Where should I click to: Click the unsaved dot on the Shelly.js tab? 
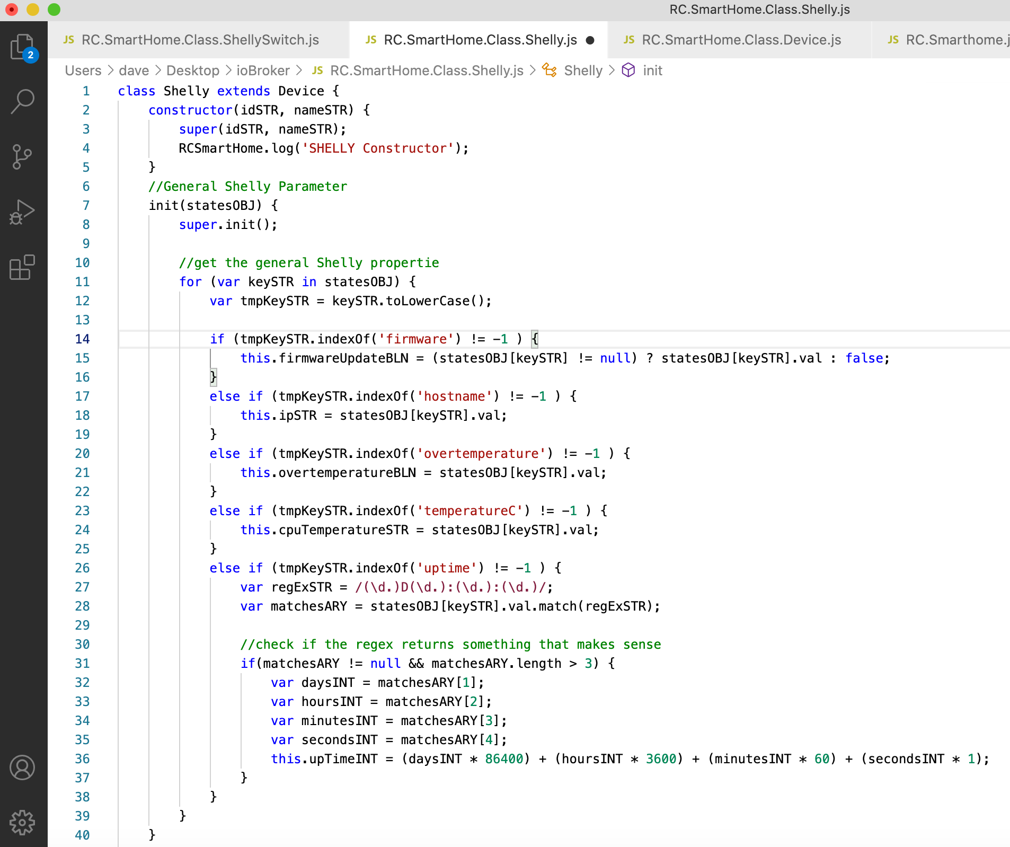(x=590, y=40)
